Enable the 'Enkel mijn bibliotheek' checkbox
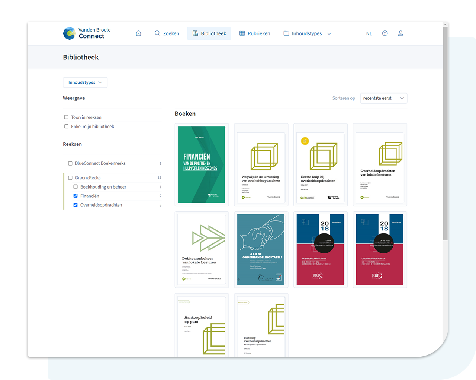 tap(66, 127)
